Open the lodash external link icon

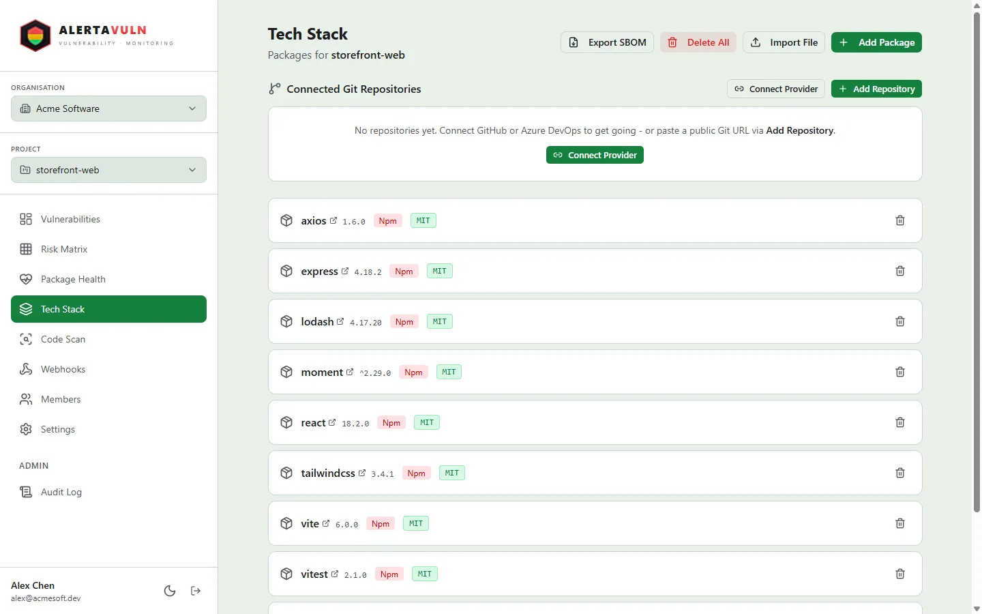(x=340, y=321)
